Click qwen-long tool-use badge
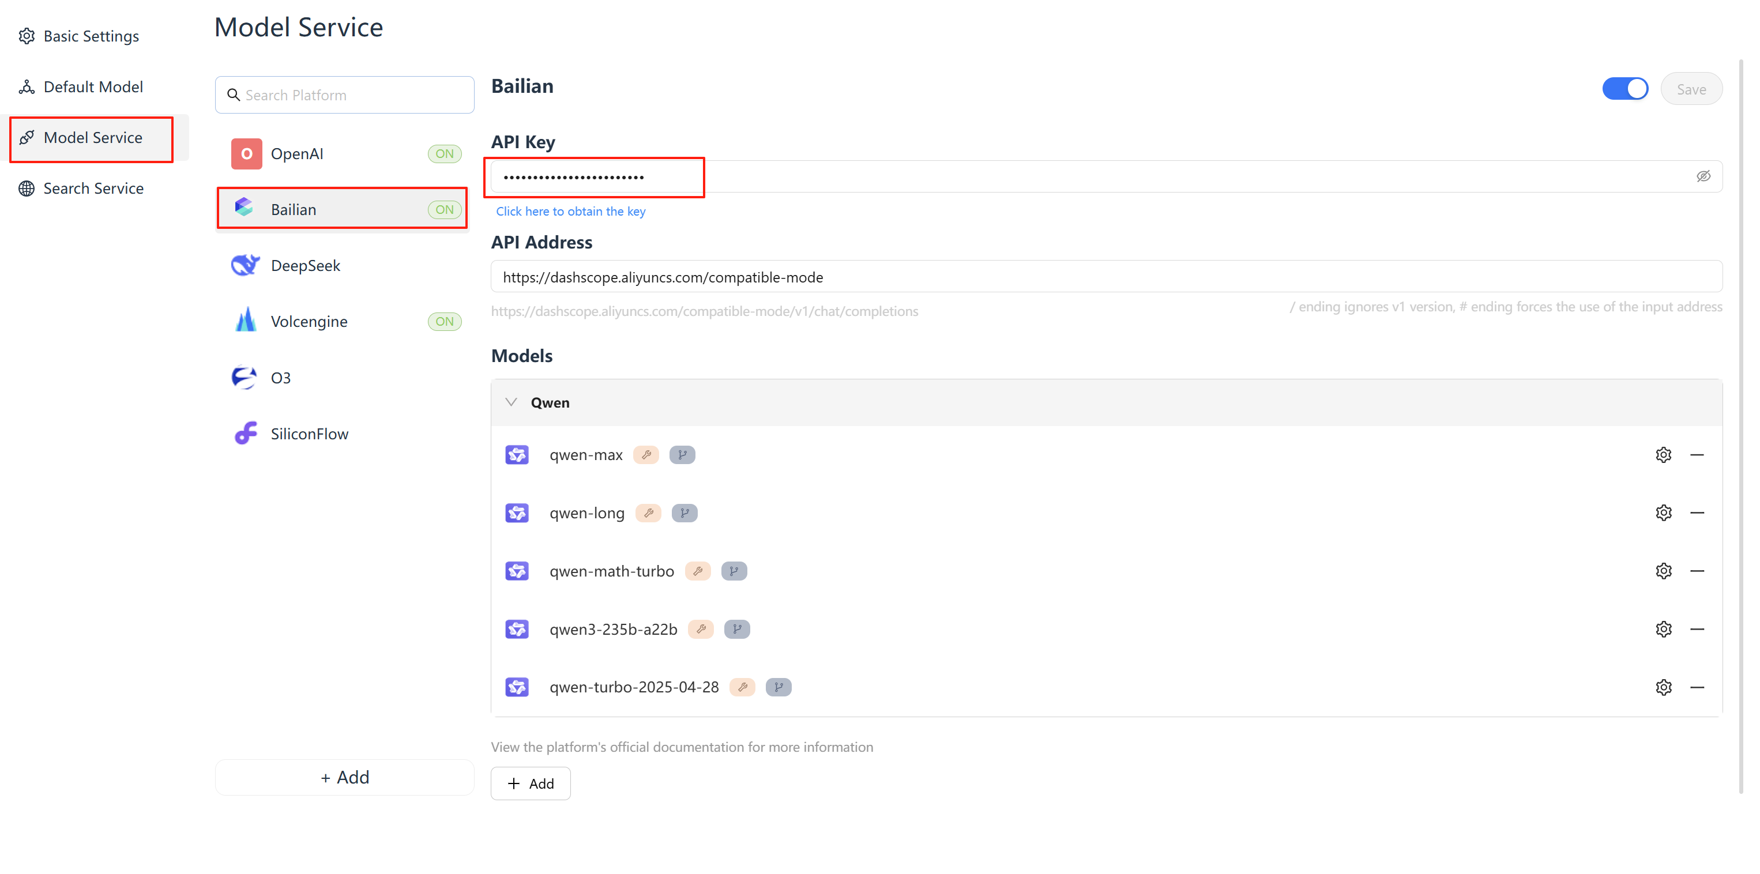 tap(648, 513)
